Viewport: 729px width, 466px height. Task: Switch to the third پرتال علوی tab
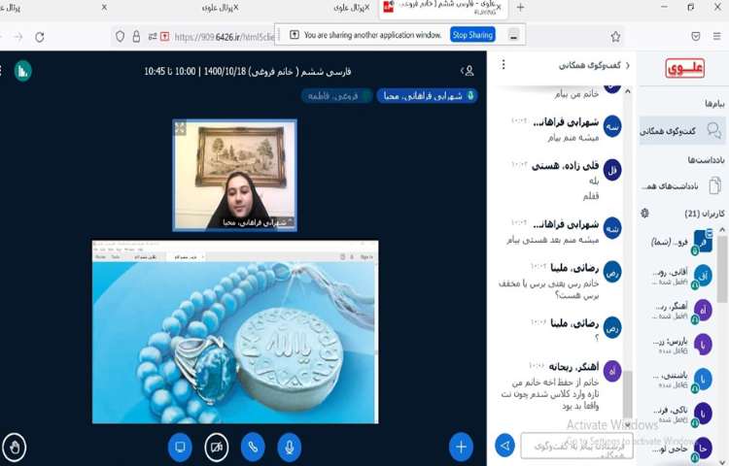coord(350,8)
